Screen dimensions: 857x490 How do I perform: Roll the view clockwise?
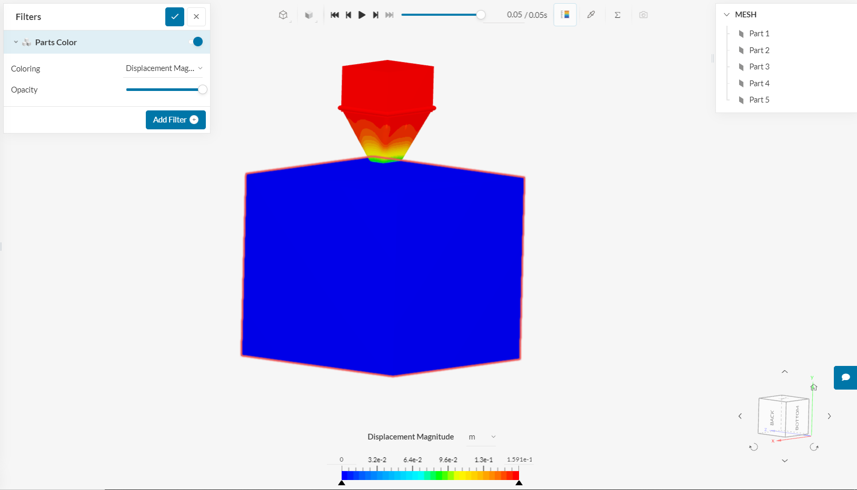814,447
